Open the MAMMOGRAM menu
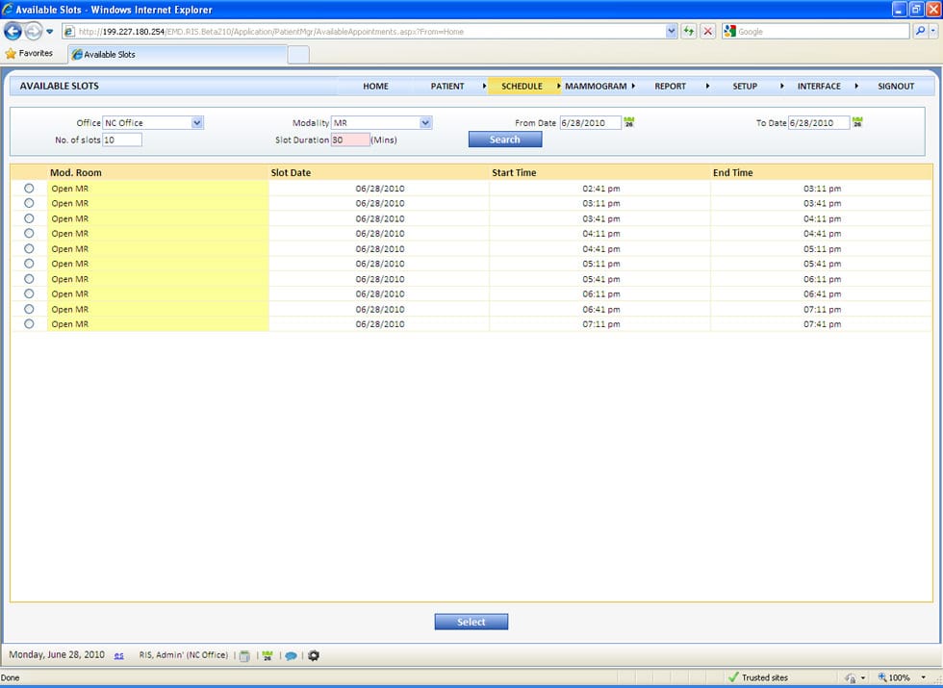Viewport: 943px width, 688px height. 596,87
